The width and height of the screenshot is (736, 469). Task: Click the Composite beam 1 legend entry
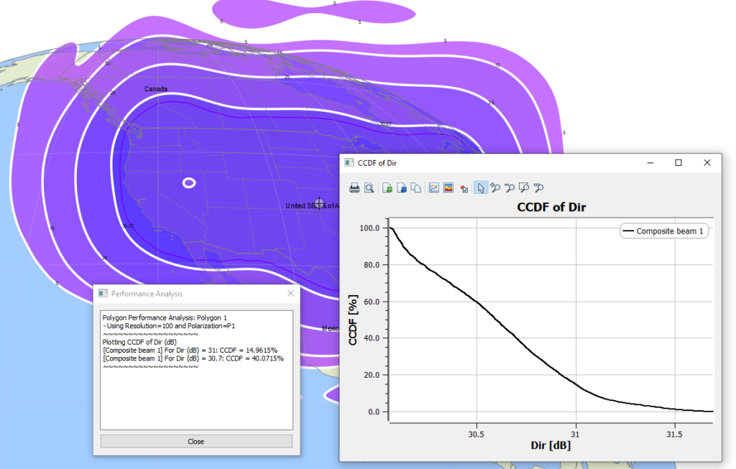tap(663, 231)
